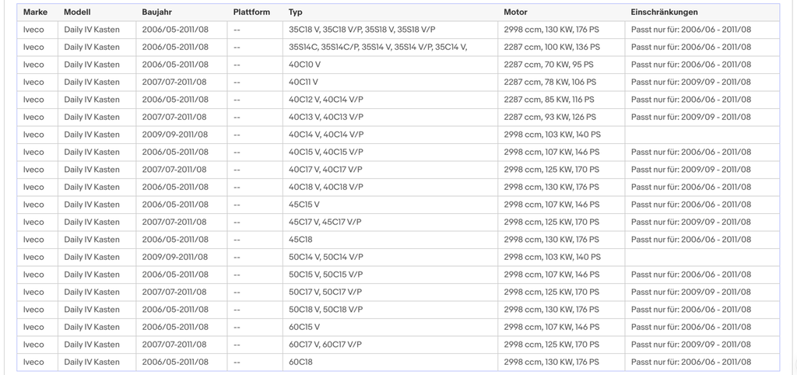Image resolution: width=797 pixels, height=375 pixels.
Task: Click the 35S14C, 35S14C/P type cell
Action: pos(390,47)
